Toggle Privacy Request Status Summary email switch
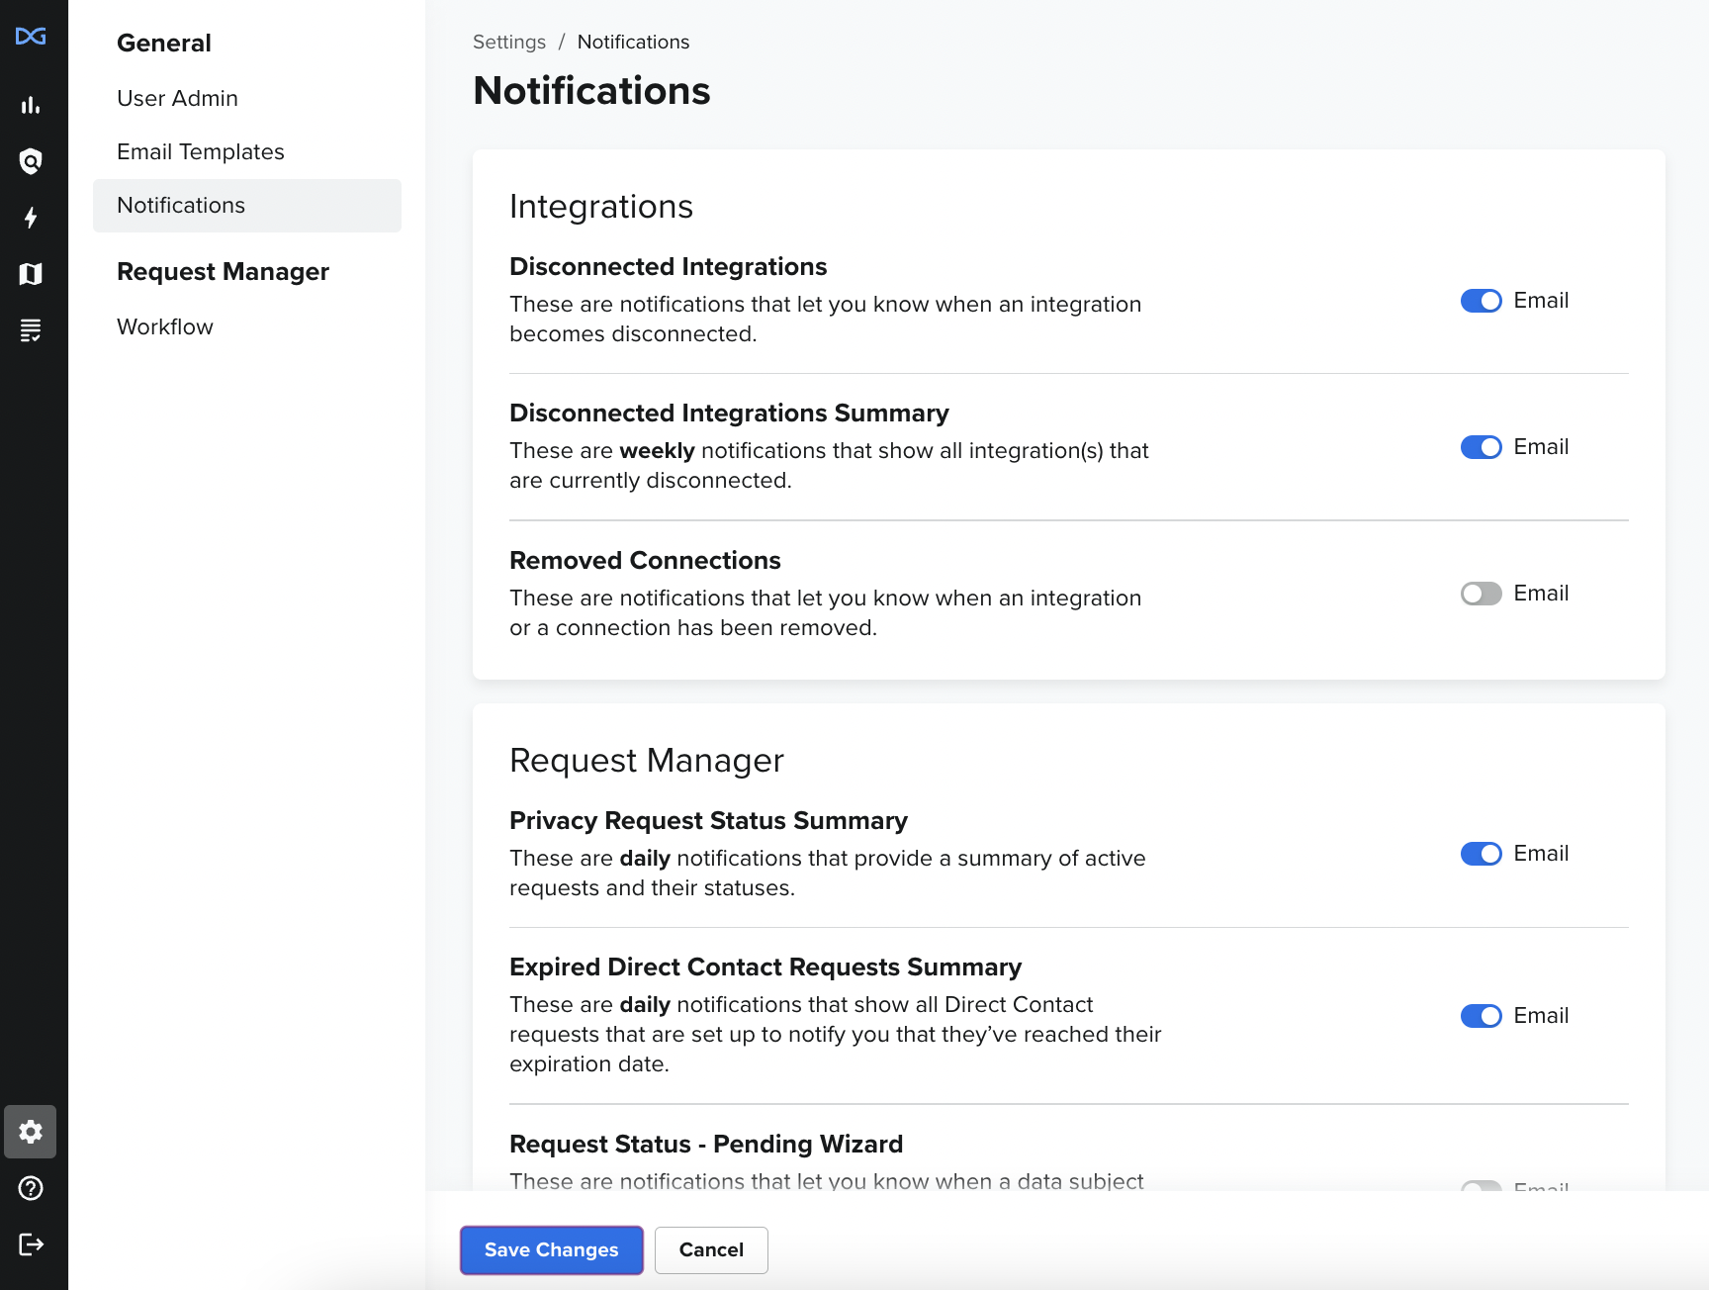The width and height of the screenshot is (1709, 1290). click(x=1482, y=854)
